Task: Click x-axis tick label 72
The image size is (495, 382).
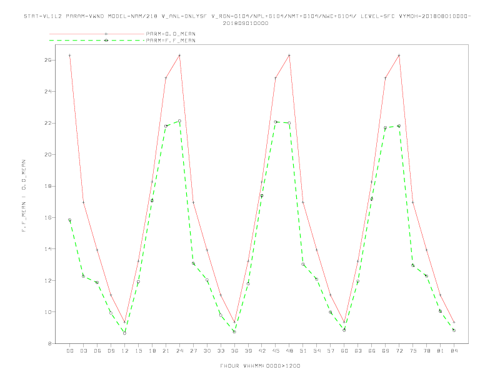Action: [399, 351]
